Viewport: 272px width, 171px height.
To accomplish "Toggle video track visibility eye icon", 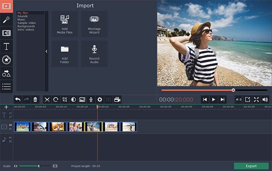I will (10, 125).
